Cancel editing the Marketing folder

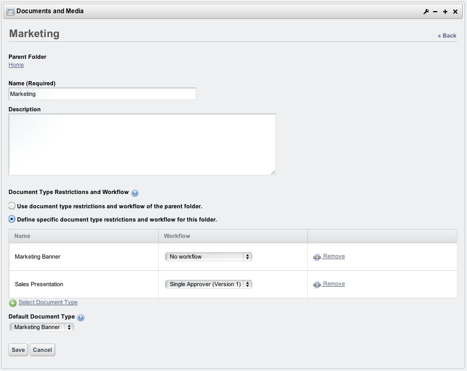(x=42, y=350)
